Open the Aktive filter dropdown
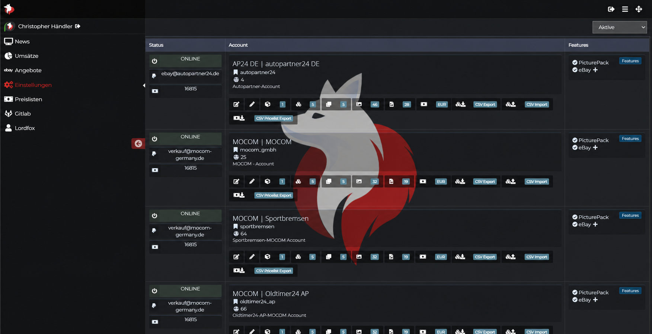Image resolution: width=652 pixels, height=334 pixels. click(620, 27)
